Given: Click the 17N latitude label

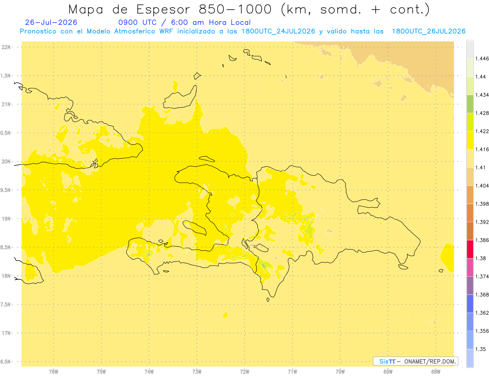Looking at the screenshot, I should click(6, 333).
